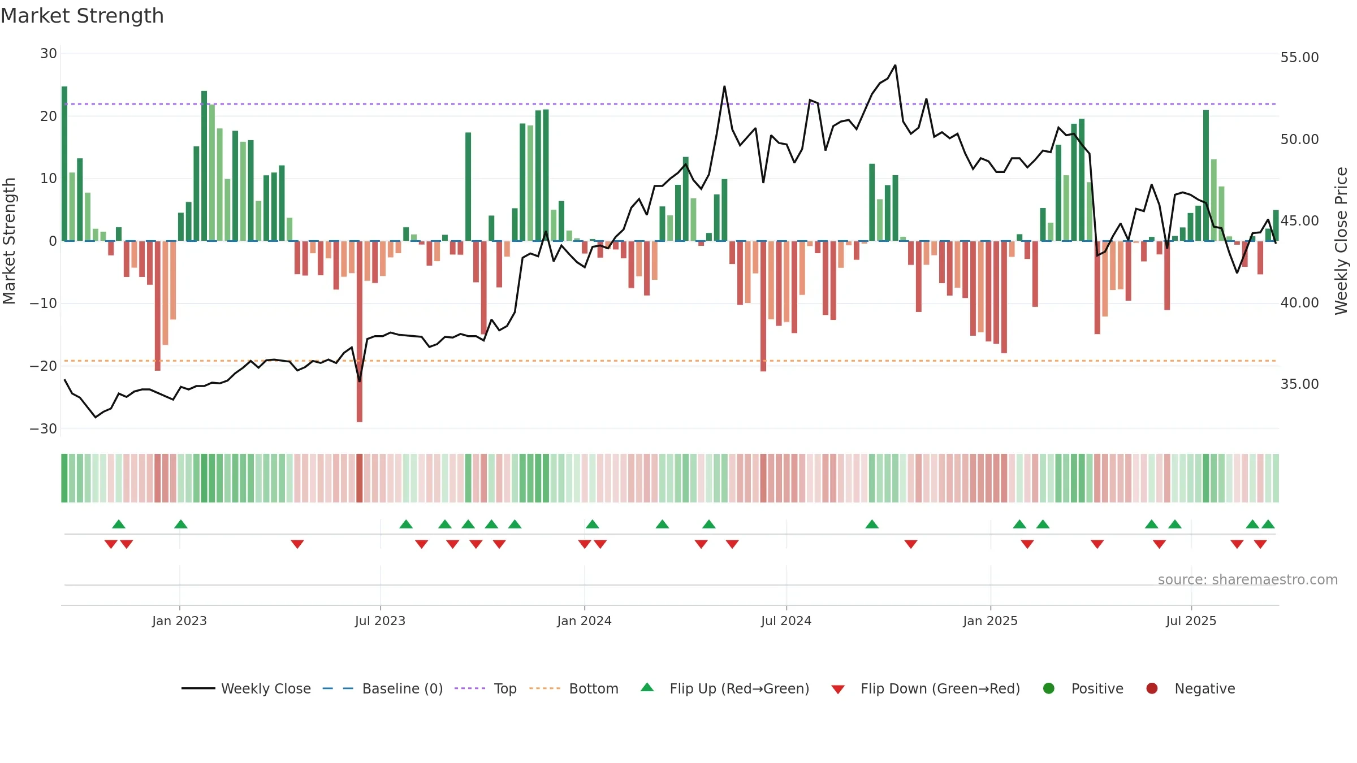This screenshot has height=763, width=1357.
Task: Click the −30 market strength axis label
Action: [44, 428]
